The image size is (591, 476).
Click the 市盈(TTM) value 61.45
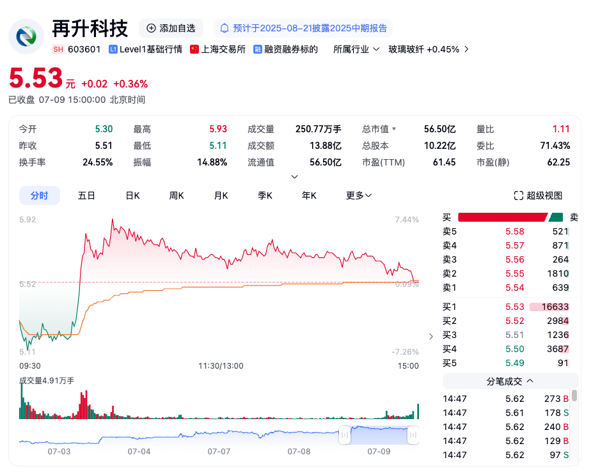point(445,162)
